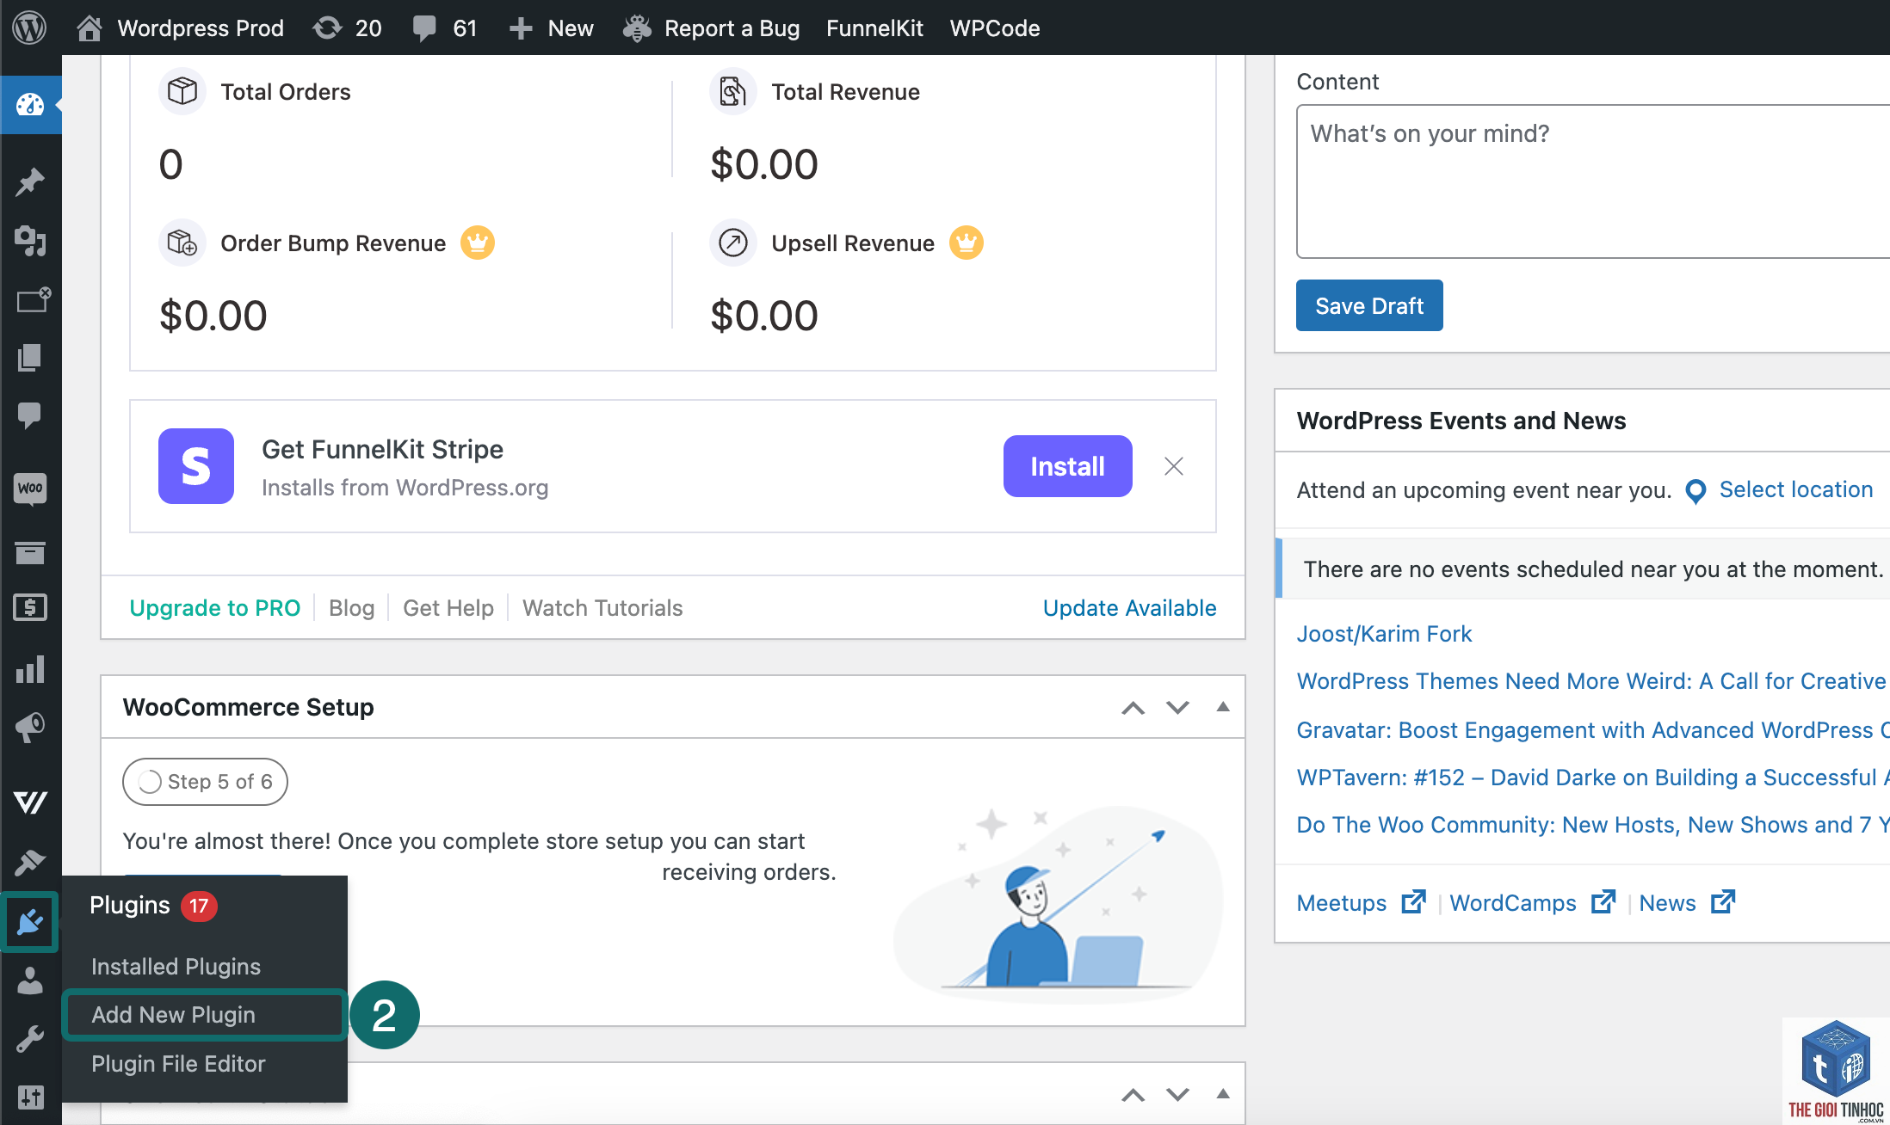This screenshot has height=1125, width=1890.
Task: Click the Report a Bug bee icon
Action: 637,28
